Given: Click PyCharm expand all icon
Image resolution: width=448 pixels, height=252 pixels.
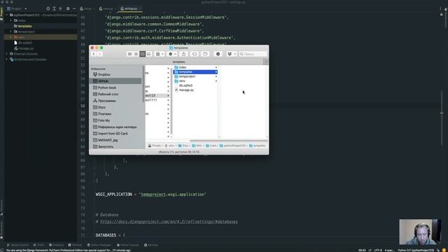Looking at the screenshot, I should (55, 9).
